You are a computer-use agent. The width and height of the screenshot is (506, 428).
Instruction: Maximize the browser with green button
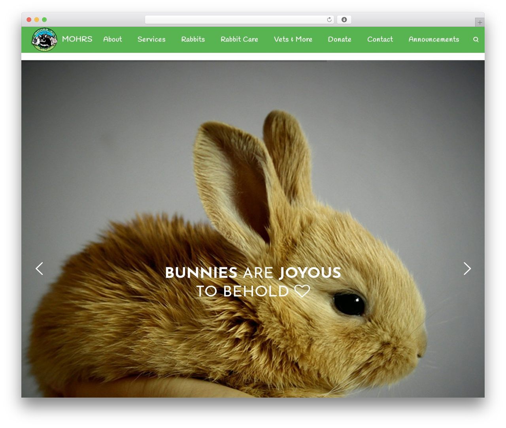pos(44,20)
